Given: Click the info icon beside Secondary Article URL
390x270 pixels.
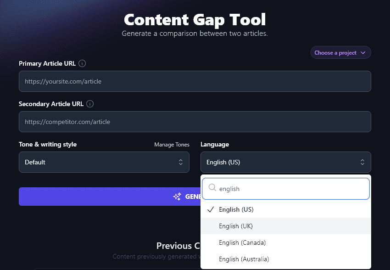Looking at the screenshot, I should (89, 104).
